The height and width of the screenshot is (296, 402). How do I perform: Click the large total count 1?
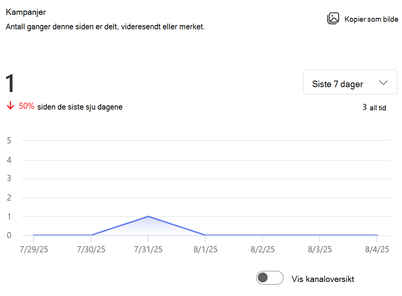pos(10,83)
